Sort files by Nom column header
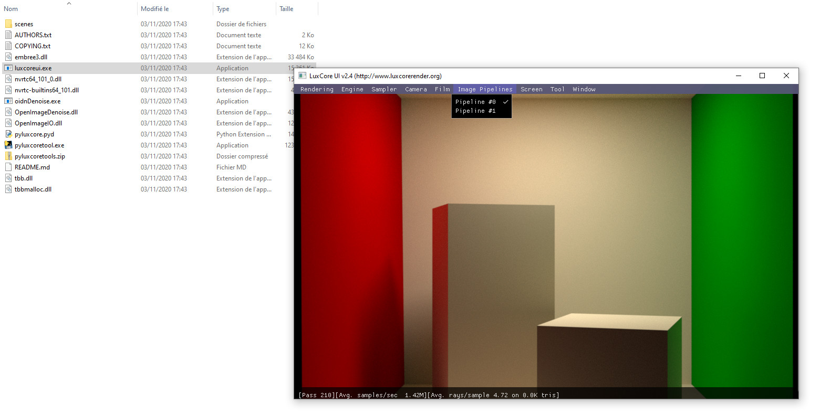 [11, 9]
